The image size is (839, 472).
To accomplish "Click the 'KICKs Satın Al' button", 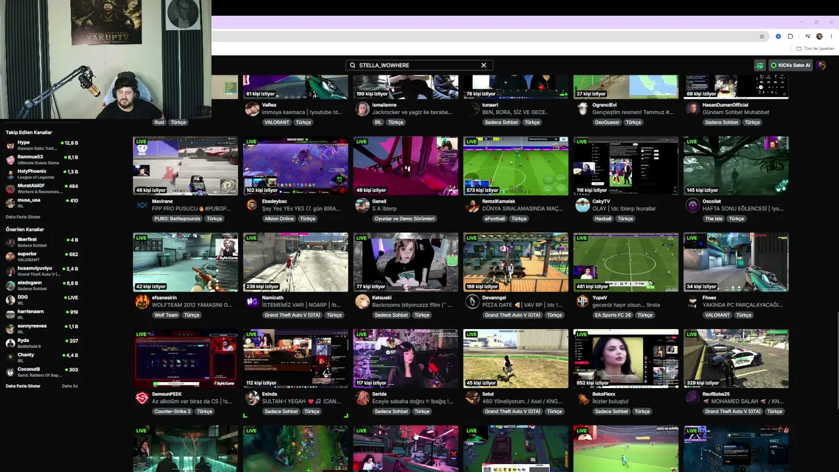I will click(790, 66).
